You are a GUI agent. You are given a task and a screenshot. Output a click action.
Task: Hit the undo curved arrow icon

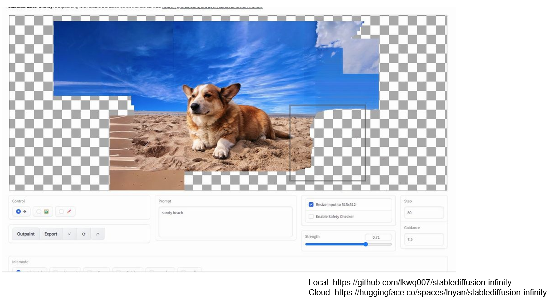[97, 234]
